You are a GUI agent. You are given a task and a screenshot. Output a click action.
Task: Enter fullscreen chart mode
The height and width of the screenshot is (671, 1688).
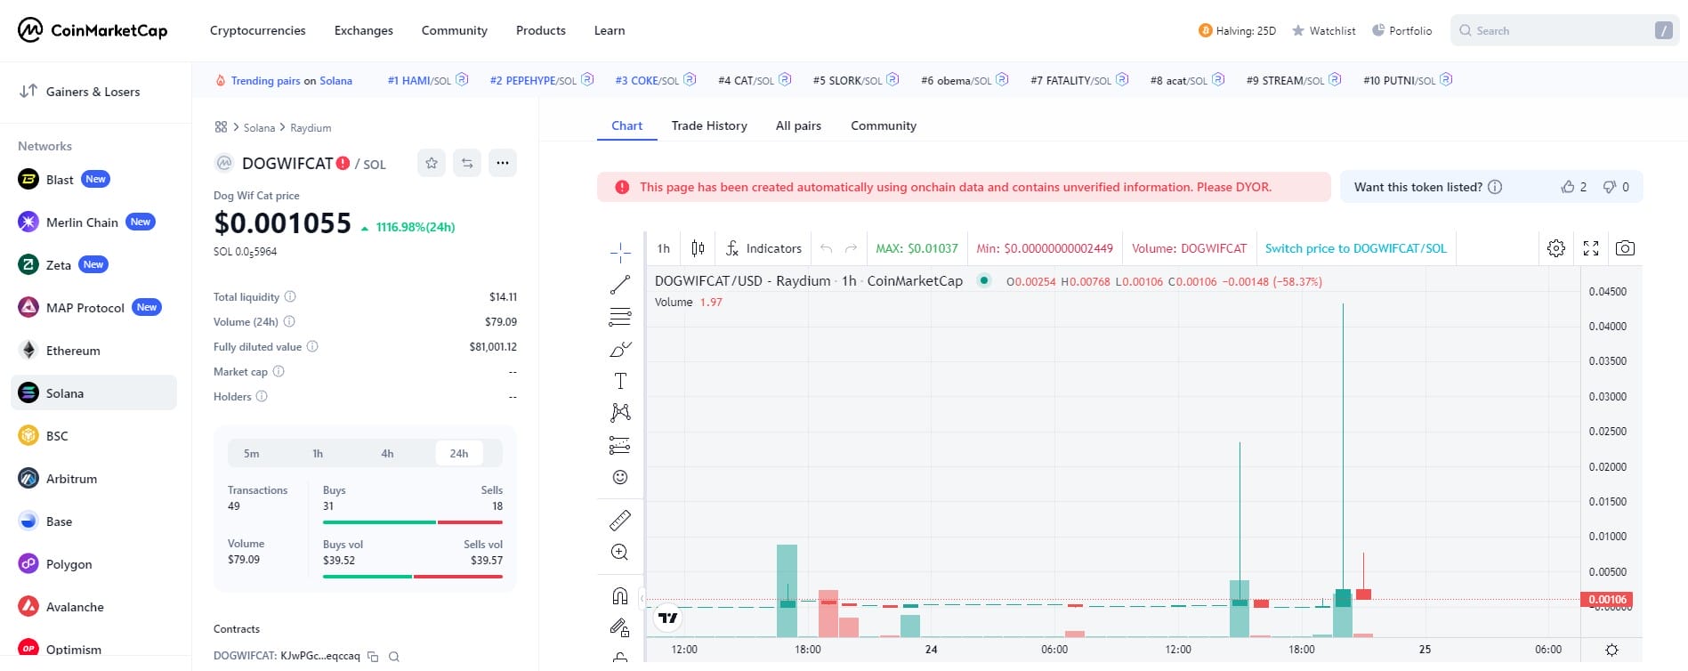point(1591,248)
